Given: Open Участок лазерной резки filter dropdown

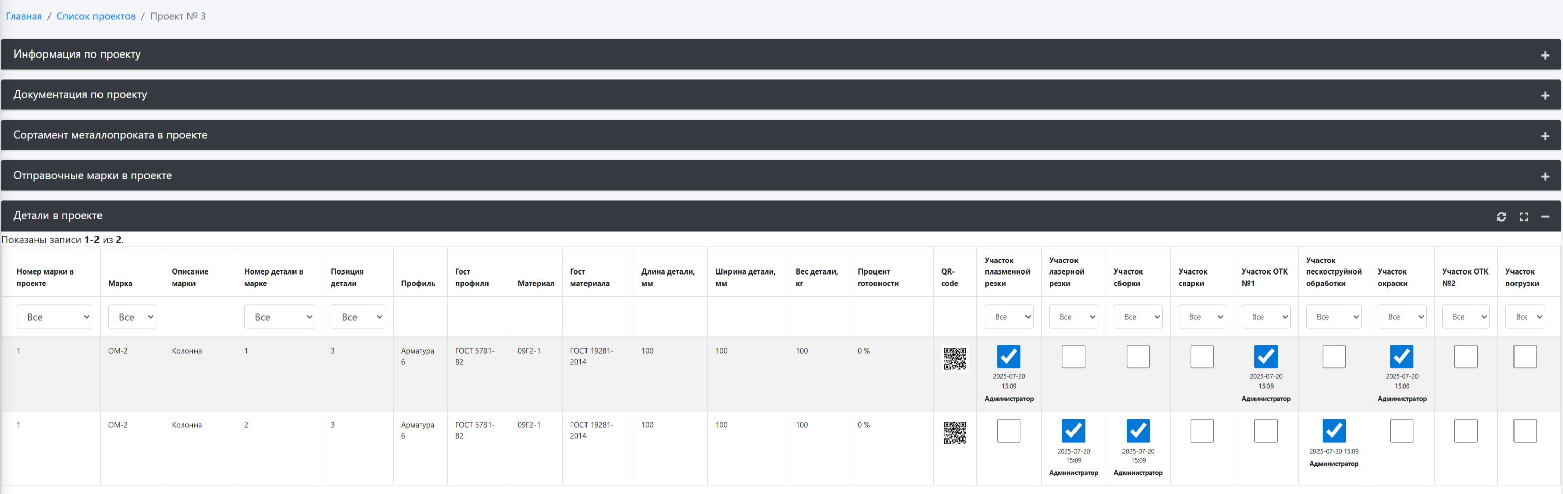Looking at the screenshot, I should 1073,317.
